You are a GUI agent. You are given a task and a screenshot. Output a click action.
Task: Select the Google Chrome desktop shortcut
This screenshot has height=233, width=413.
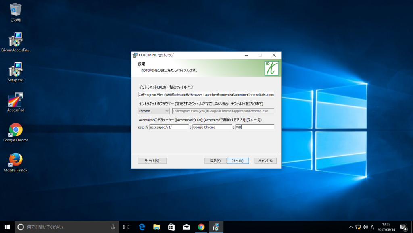click(16, 132)
